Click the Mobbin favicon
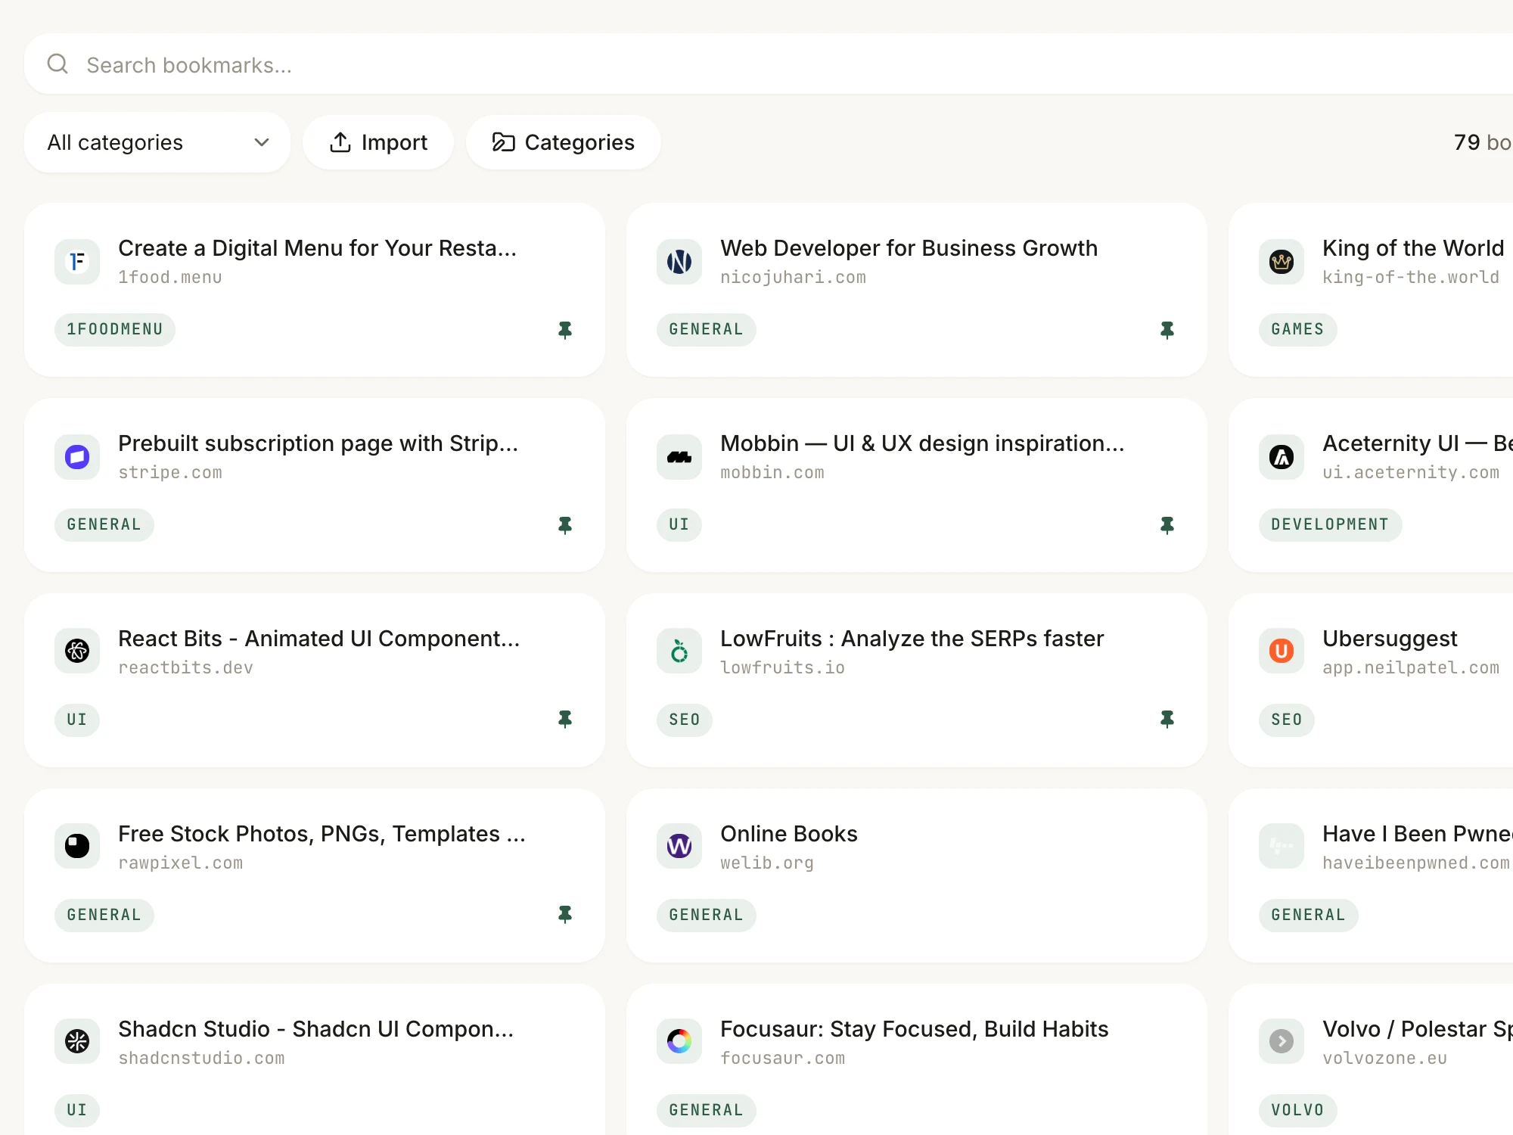Screen dimensions: 1513x1135 679,457
